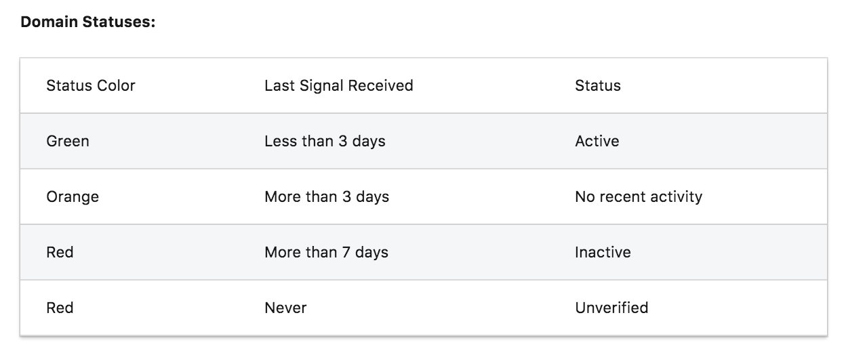
Task: Click the "Inactive" status cell
Action: coord(603,252)
